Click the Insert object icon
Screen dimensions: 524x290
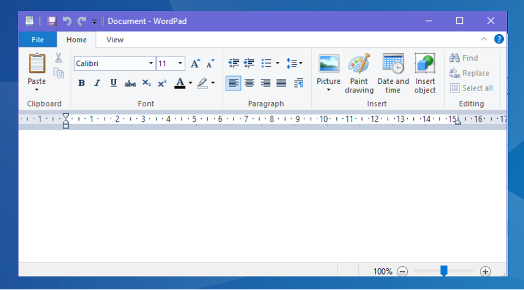point(425,65)
